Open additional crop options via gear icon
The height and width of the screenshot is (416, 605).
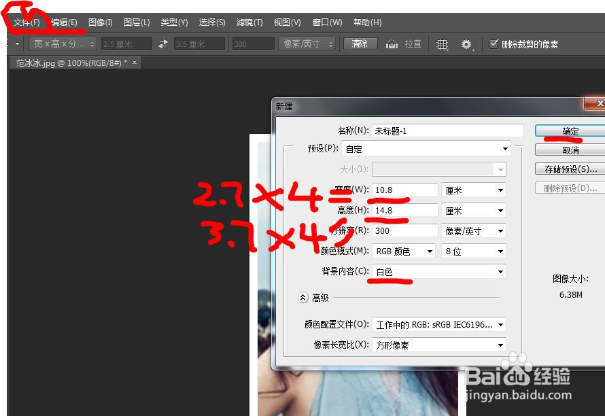pos(465,44)
